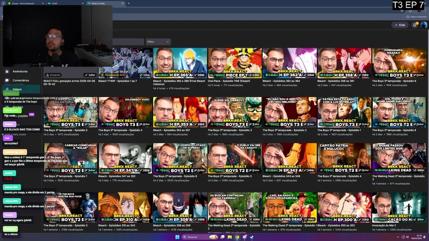Open the Todos os favoritos folder

tap(417, 17)
